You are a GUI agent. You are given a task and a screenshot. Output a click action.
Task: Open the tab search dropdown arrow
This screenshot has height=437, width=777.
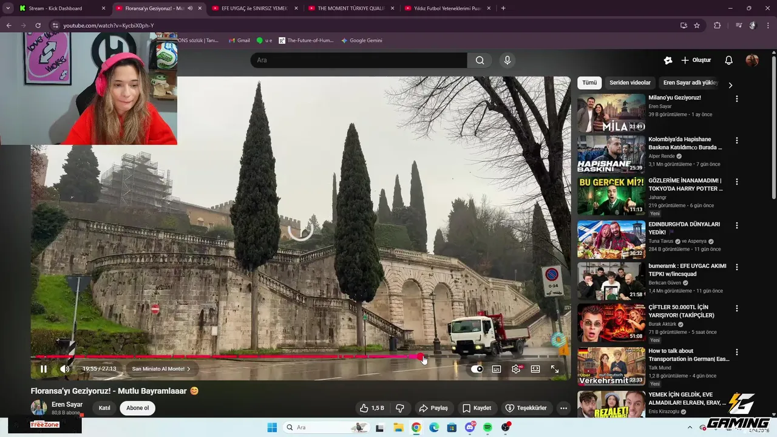[8, 8]
